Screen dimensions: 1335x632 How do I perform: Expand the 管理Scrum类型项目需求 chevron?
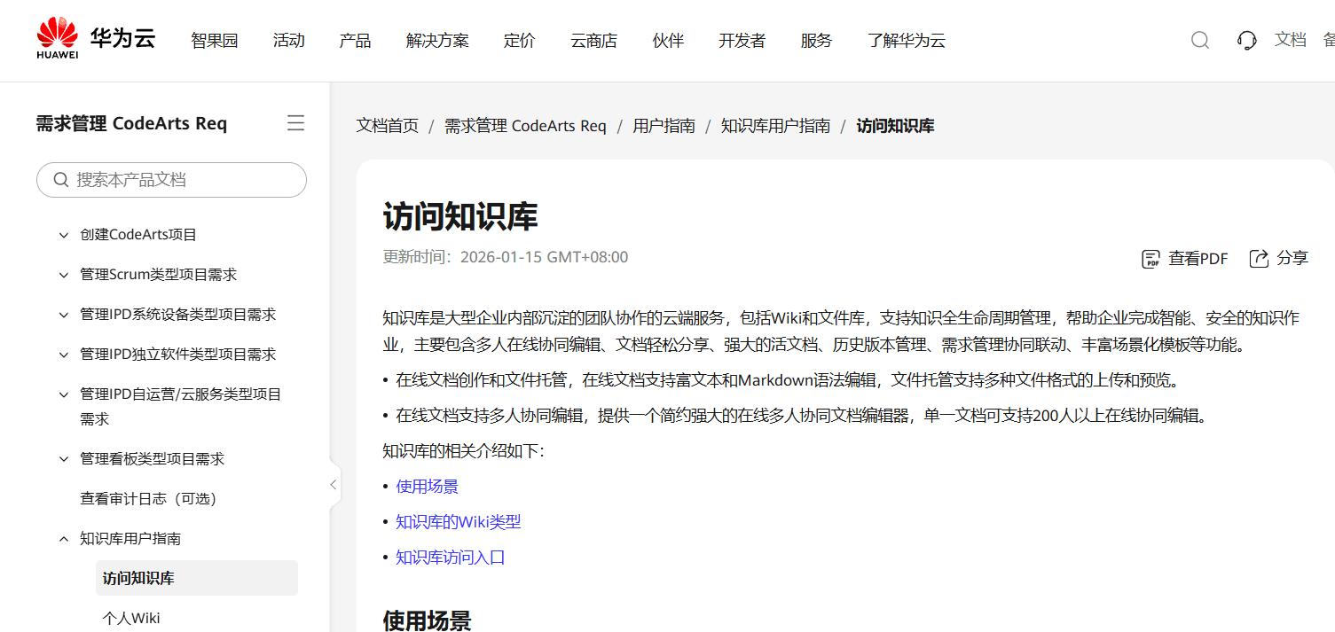coord(63,275)
